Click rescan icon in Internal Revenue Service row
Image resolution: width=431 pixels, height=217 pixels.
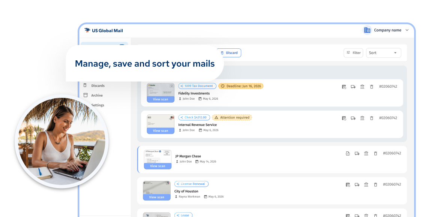(344, 118)
